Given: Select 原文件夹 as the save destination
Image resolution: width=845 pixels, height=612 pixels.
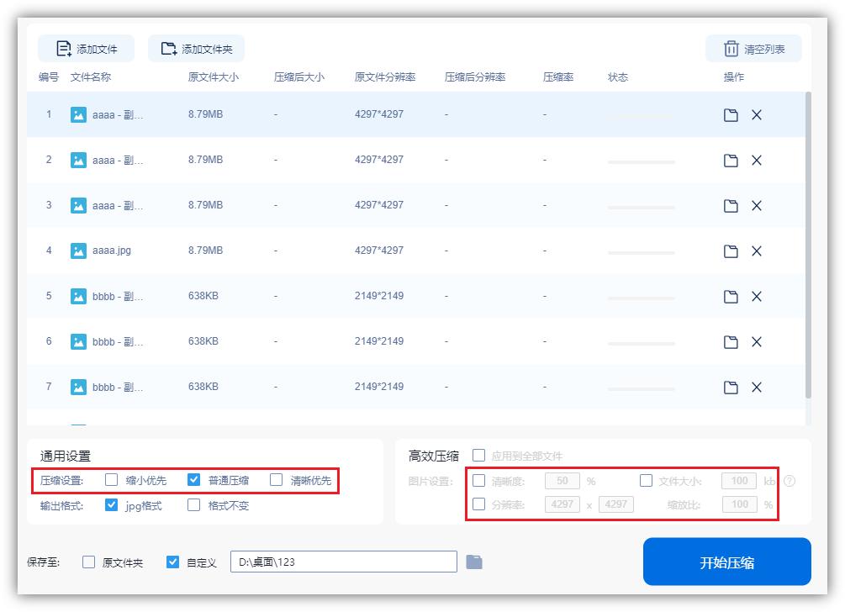Looking at the screenshot, I should tap(88, 561).
